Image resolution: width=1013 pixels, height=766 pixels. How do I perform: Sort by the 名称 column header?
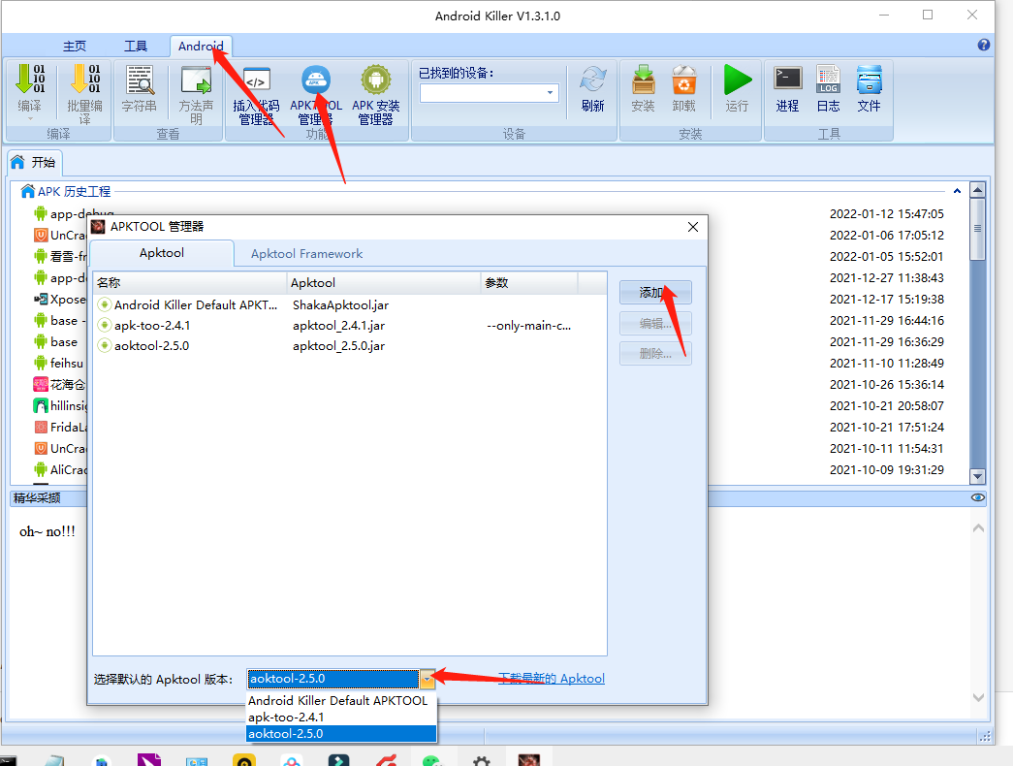pos(190,283)
